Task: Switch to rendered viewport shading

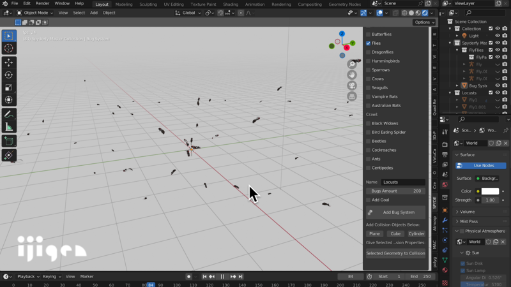Action: pyautogui.click(x=425, y=13)
